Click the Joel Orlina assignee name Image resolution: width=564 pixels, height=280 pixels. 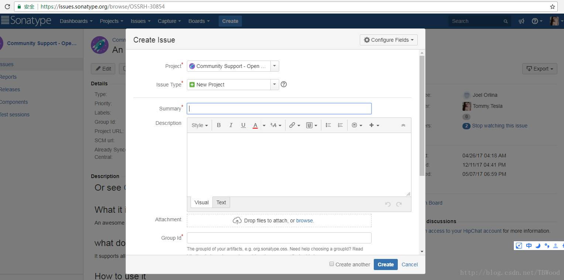(485, 95)
